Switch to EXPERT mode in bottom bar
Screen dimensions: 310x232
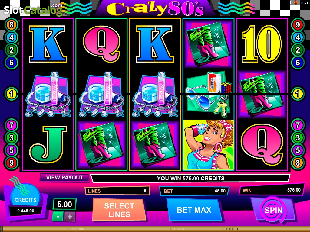232,229
